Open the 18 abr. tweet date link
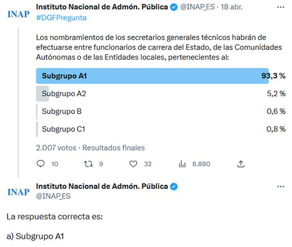The width and height of the screenshot is (292, 247). tap(232, 7)
